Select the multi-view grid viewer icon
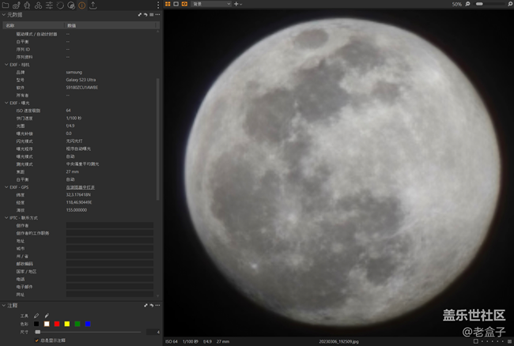The height and width of the screenshot is (346, 514). pyautogui.click(x=168, y=4)
